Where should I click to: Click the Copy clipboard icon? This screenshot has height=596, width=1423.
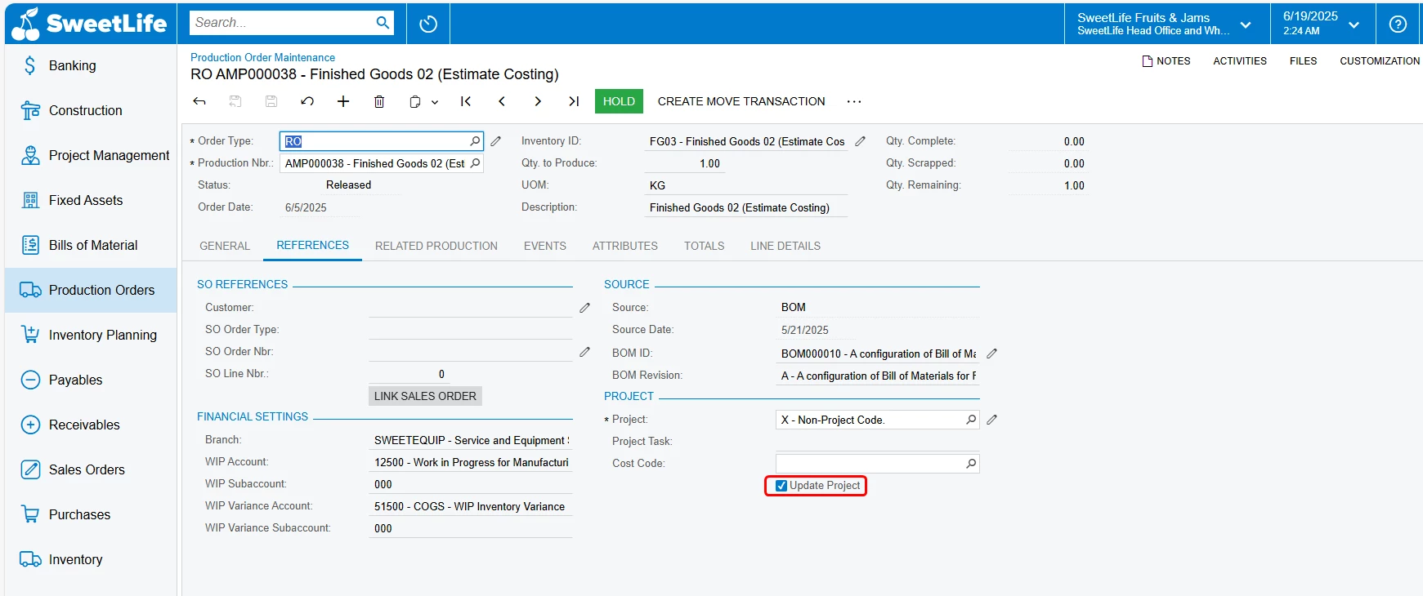click(x=415, y=101)
